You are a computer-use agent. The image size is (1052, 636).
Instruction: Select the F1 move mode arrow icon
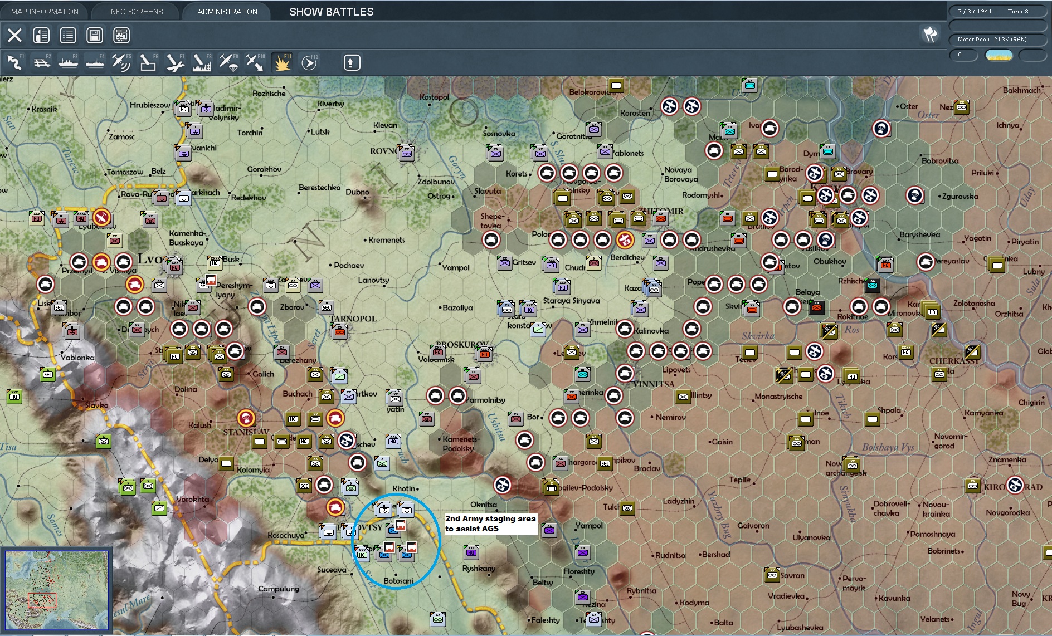(x=15, y=62)
